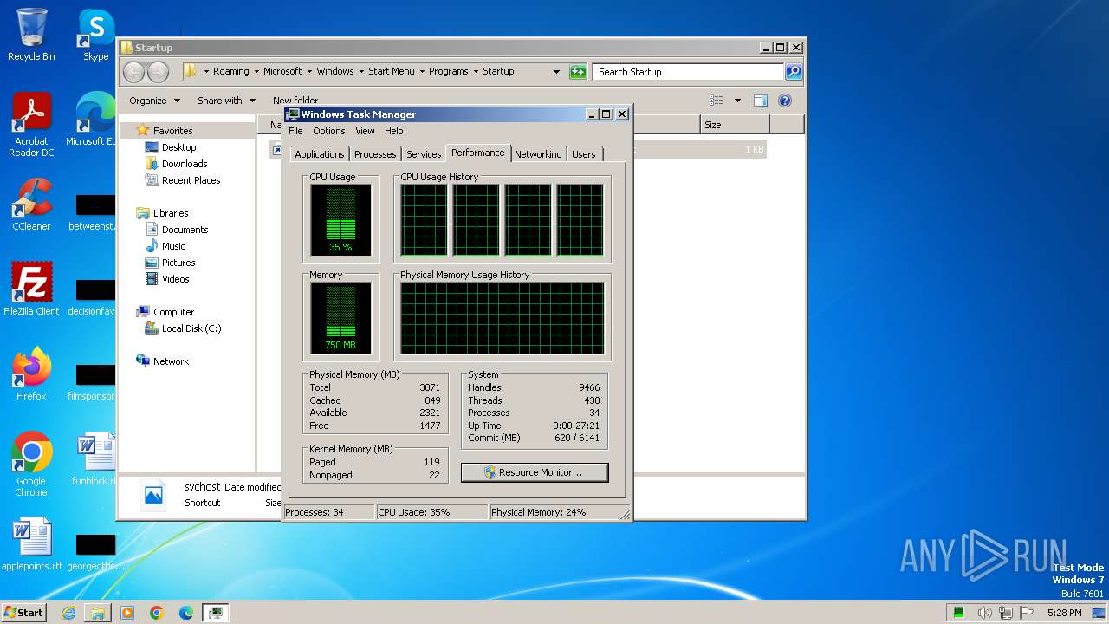This screenshot has width=1109, height=624.
Task: Launch Skype from the desktop
Action: (x=95, y=35)
